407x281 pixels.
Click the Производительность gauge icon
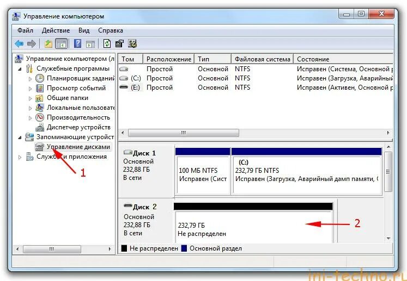[40, 117]
